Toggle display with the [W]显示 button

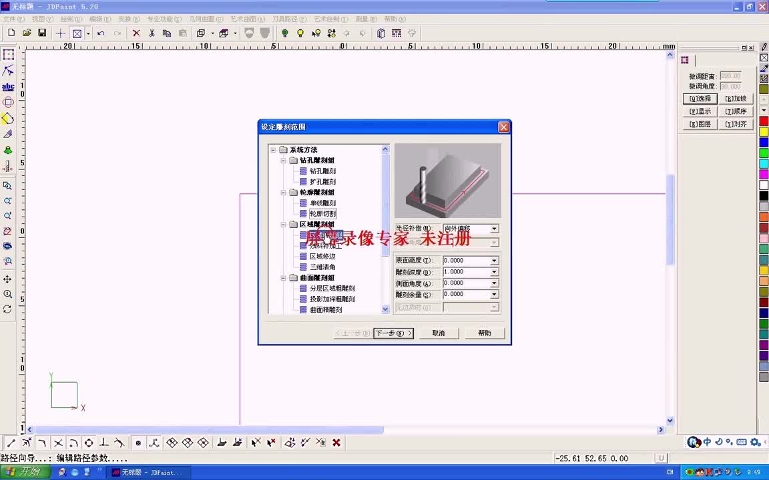coord(699,111)
